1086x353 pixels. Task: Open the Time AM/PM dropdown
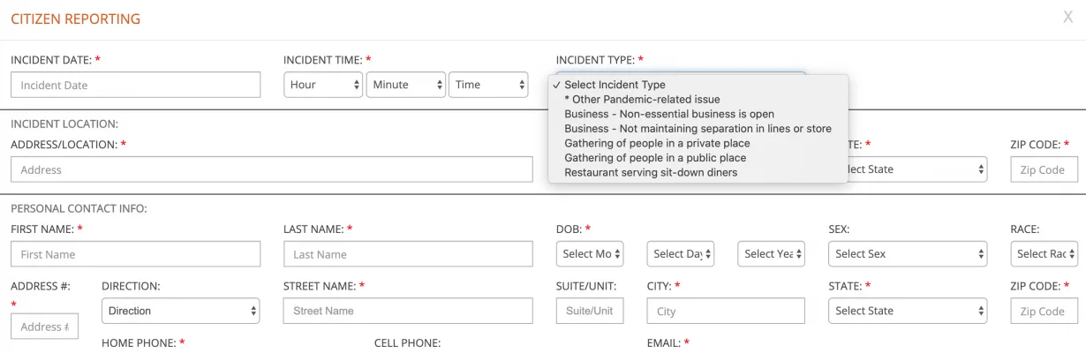[x=488, y=85]
